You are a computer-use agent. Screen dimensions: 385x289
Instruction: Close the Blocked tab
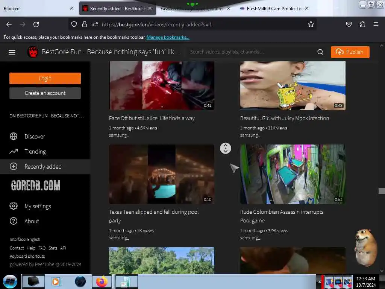(x=72, y=8)
